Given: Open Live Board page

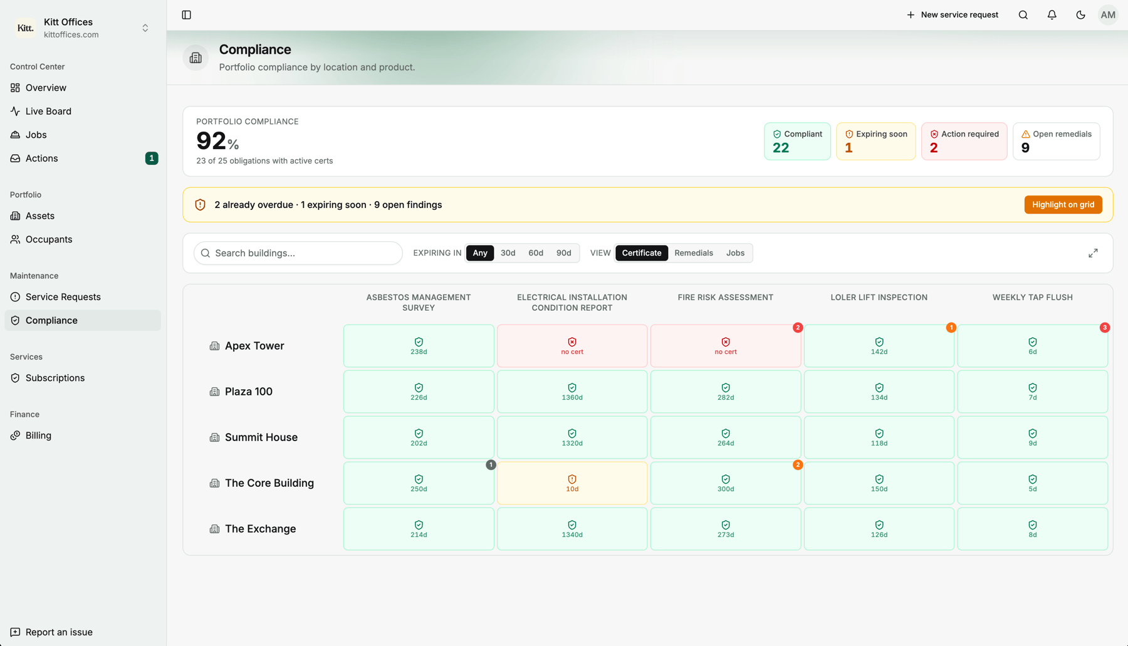Looking at the screenshot, I should pyautogui.click(x=83, y=112).
